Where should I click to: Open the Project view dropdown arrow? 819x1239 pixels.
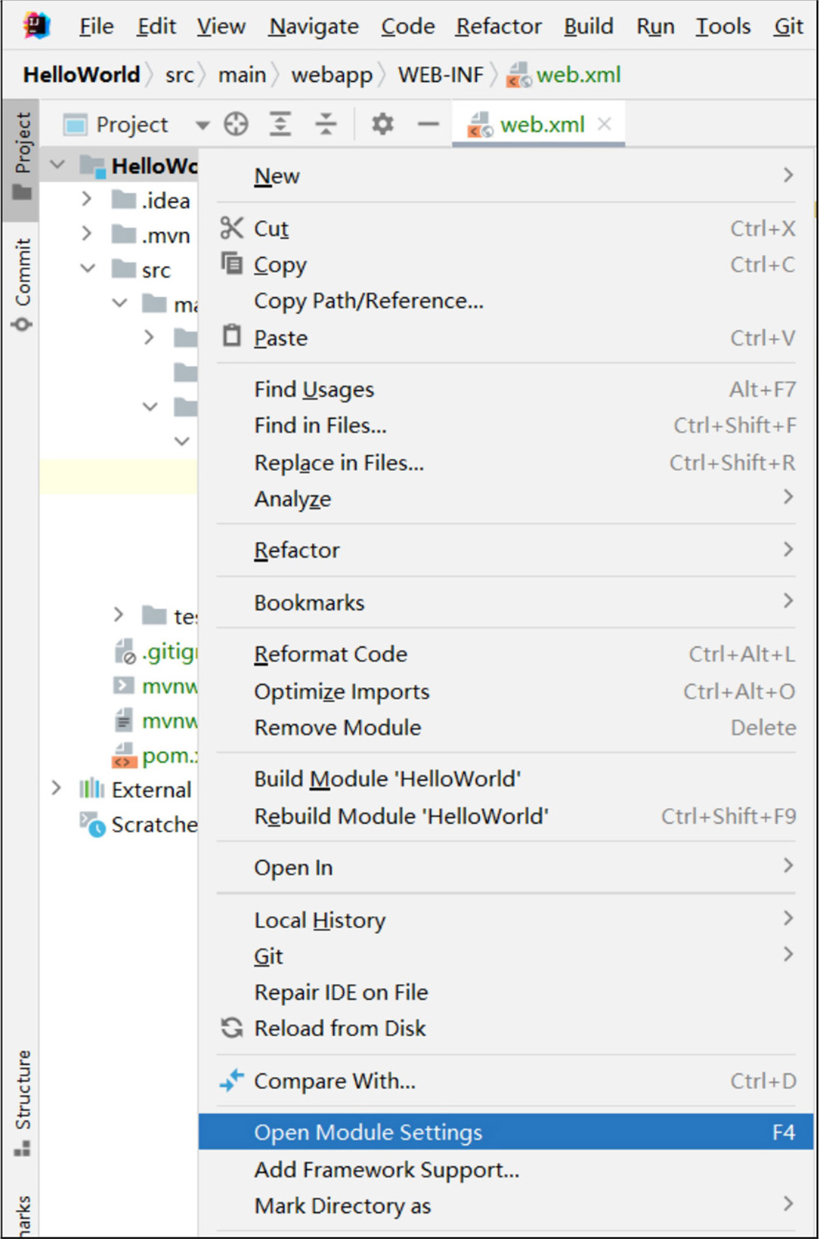click(x=202, y=125)
